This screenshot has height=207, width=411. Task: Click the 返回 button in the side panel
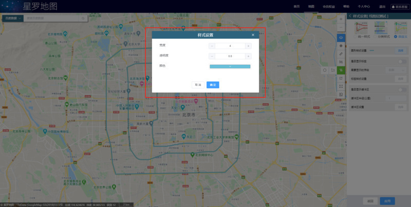click(370, 201)
